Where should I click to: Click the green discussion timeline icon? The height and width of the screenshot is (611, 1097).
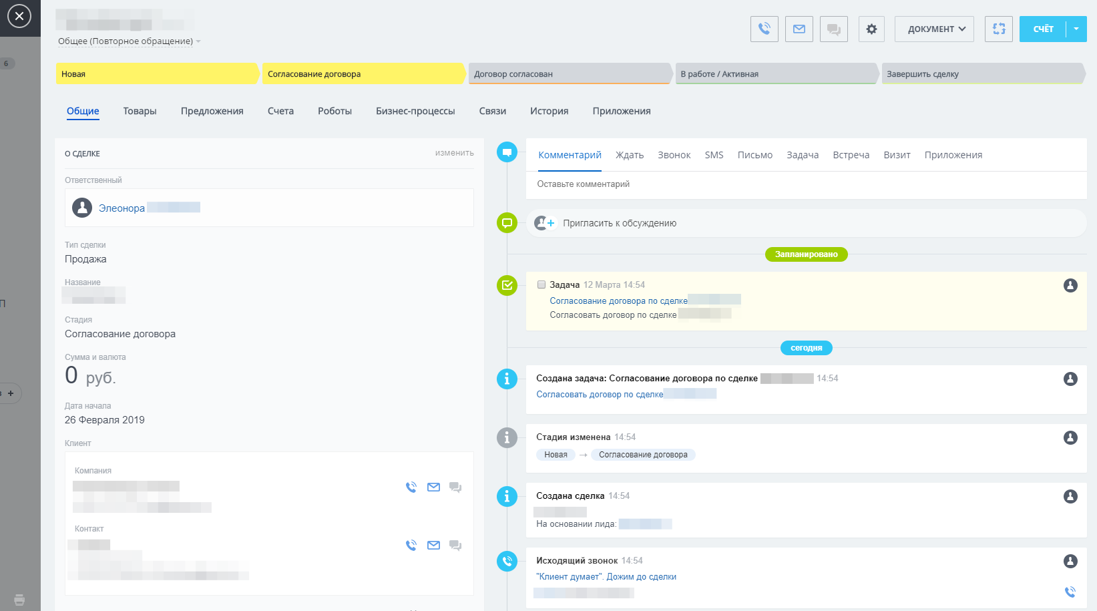pyautogui.click(x=507, y=223)
